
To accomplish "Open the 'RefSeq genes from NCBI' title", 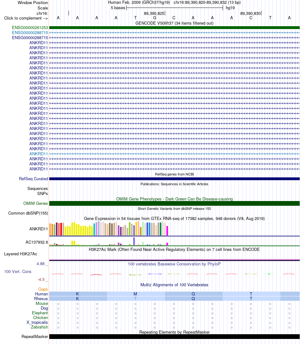I will pyautogui.click(x=174, y=174).
